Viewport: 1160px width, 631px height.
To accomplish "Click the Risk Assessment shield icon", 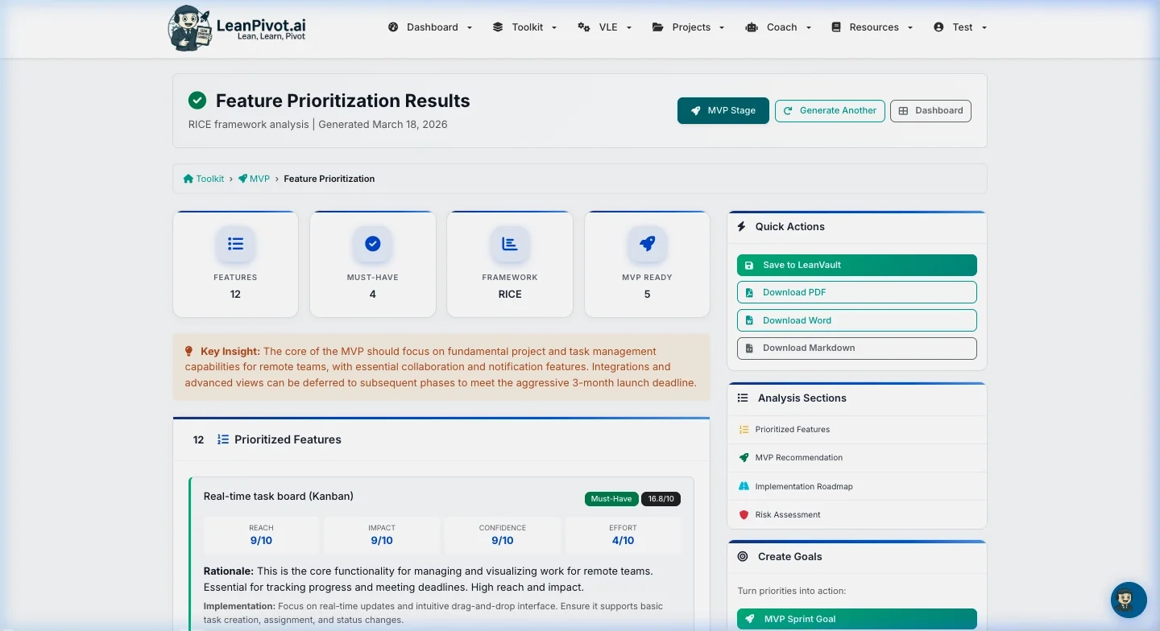I will pos(744,514).
